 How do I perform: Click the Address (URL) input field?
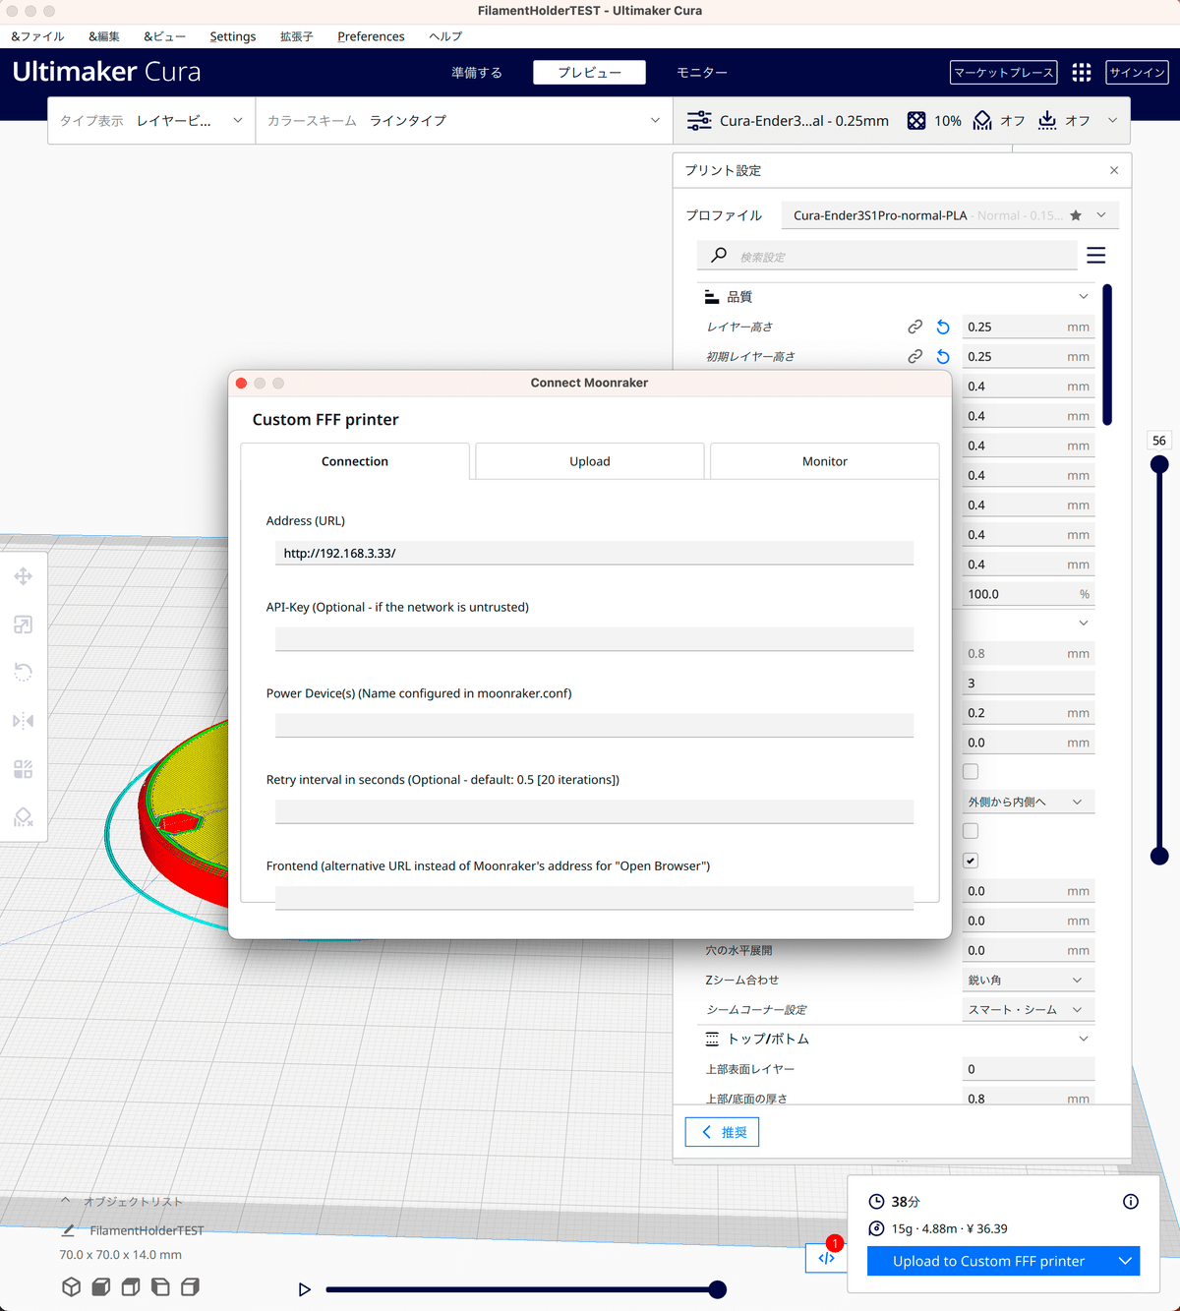coord(594,553)
